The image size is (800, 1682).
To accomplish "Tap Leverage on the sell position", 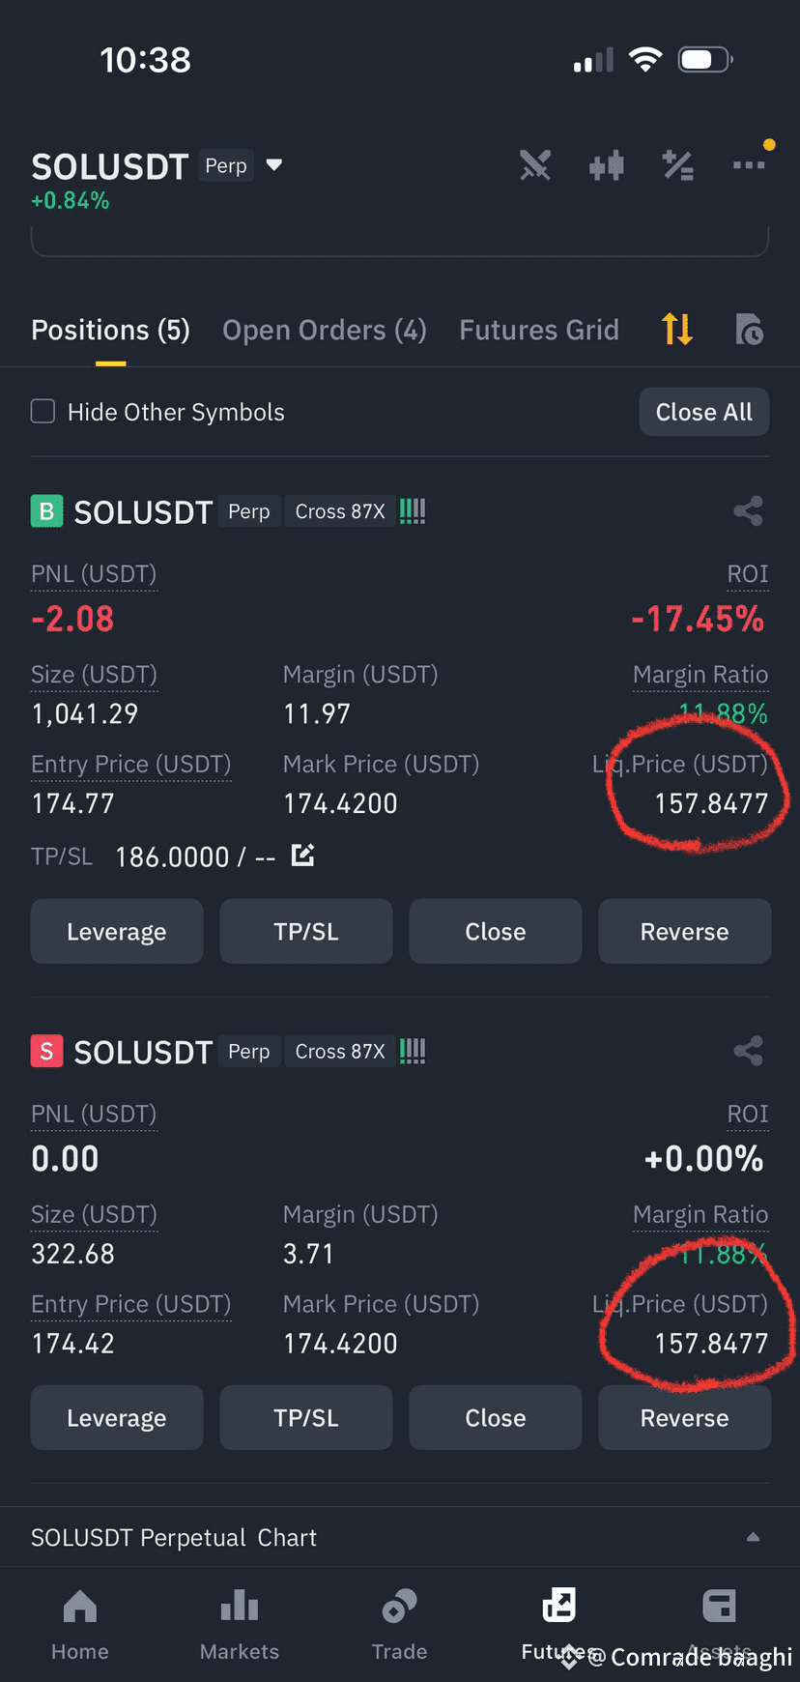I will pyautogui.click(x=117, y=1418).
